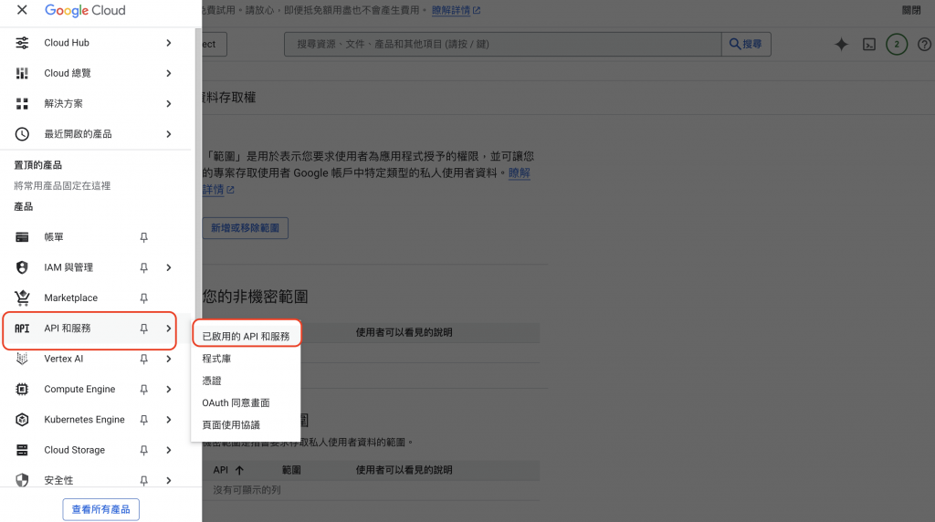This screenshot has height=522, width=935.
Task: Pin Marketplace to pinned products
Action: pyautogui.click(x=143, y=298)
